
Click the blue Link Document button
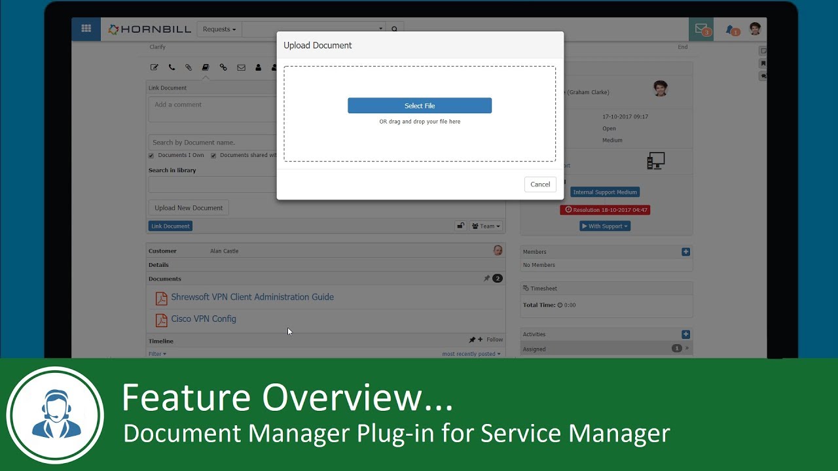coord(170,226)
